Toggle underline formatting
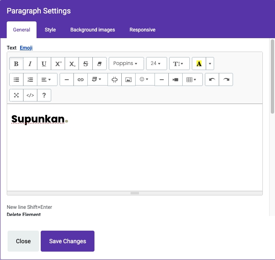 pyautogui.click(x=44, y=64)
